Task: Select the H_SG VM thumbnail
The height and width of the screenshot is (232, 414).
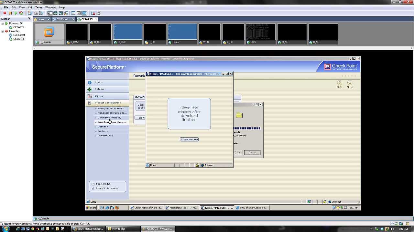Action: (292, 34)
